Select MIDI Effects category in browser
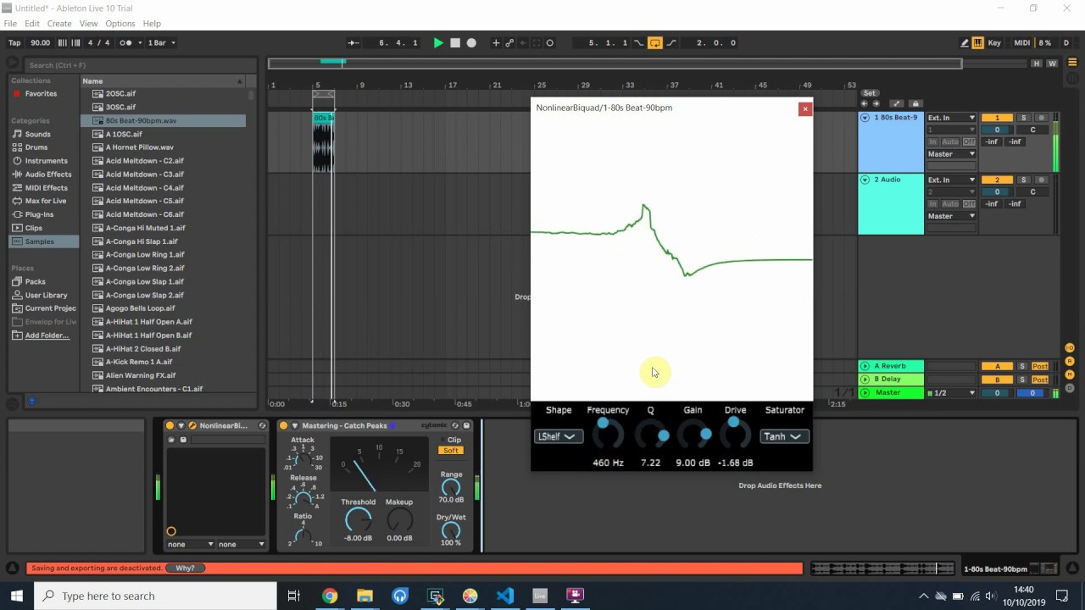Screen dimensions: 1085x610 (46, 188)
